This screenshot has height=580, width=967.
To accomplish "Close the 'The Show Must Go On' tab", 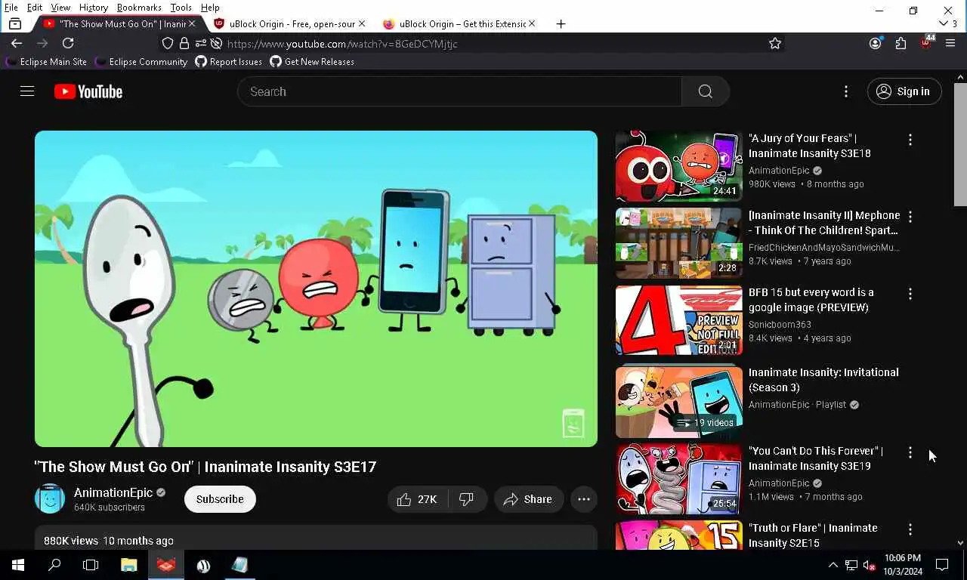I will 192,24.
